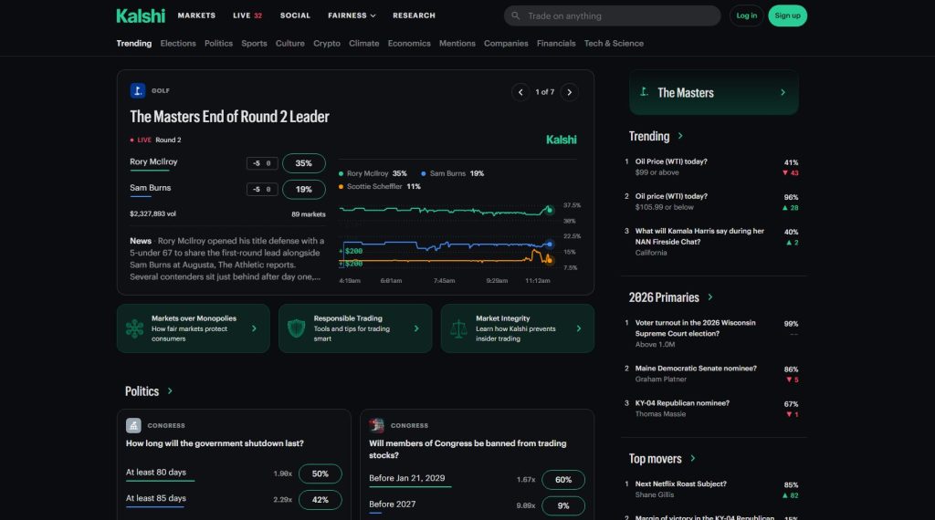Click the search magnifier icon
The image size is (935, 520).
pos(516,16)
